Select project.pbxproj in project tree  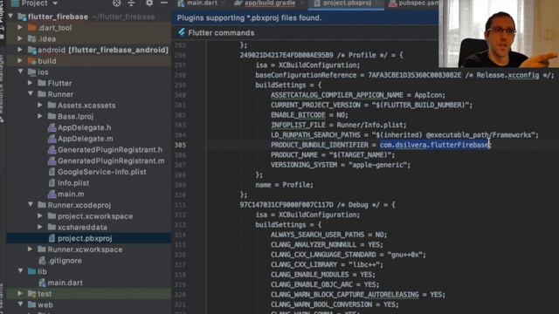(x=85, y=238)
